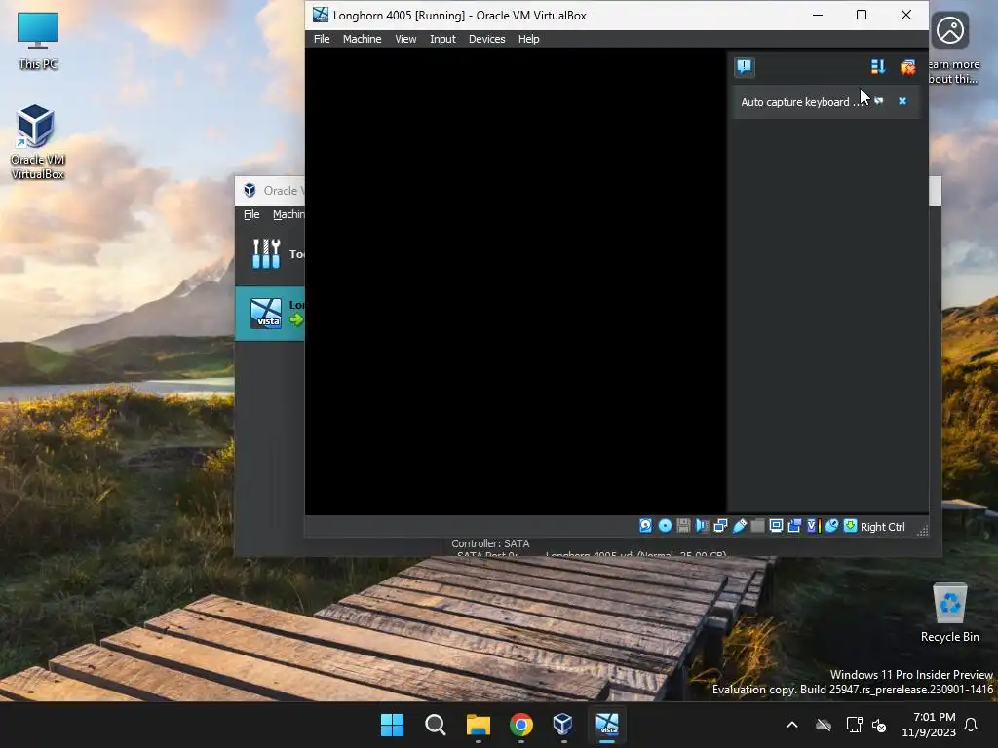The height and width of the screenshot is (748, 998).
Task: Select Tools item in VirtualBox Manager
Action: (x=270, y=254)
